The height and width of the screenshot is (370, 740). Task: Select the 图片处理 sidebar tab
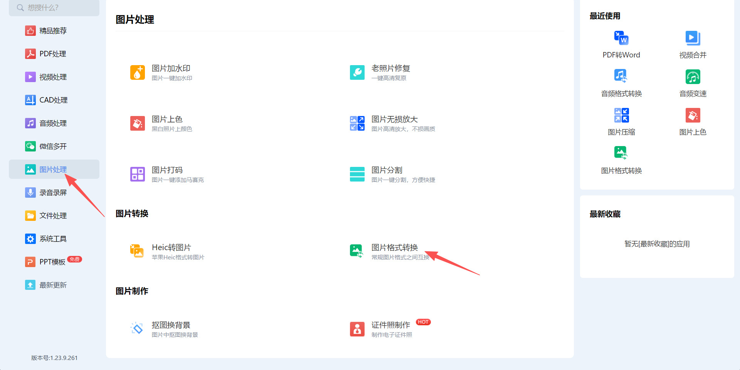point(54,169)
